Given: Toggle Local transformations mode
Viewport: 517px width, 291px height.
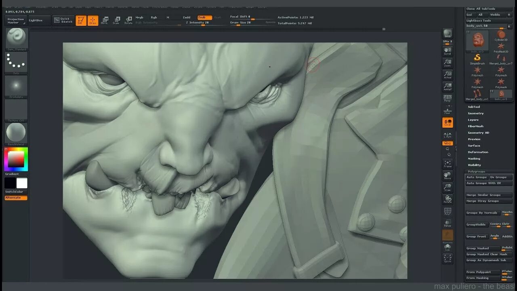Looking at the screenshot, I should [x=448, y=122].
